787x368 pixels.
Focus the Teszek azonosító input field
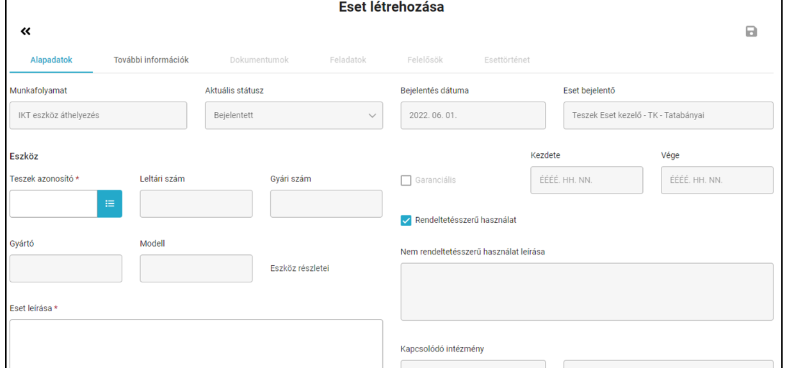pyautogui.click(x=54, y=204)
